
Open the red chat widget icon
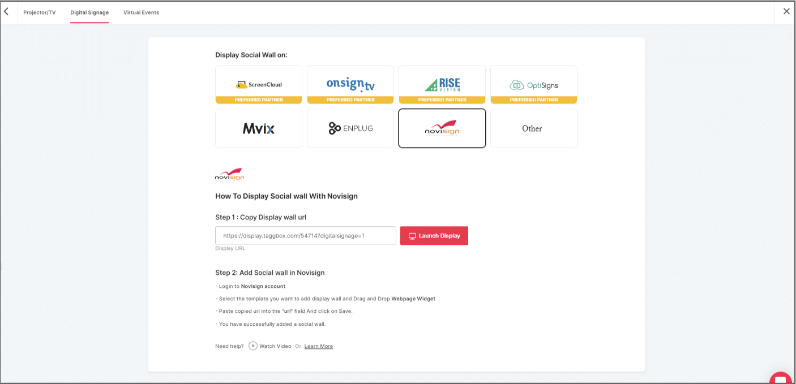click(x=781, y=378)
